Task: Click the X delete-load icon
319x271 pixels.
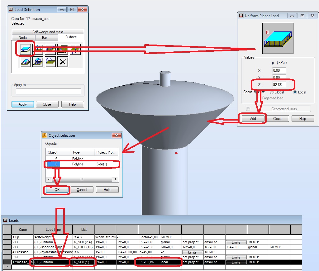Action: click(x=62, y=62)
